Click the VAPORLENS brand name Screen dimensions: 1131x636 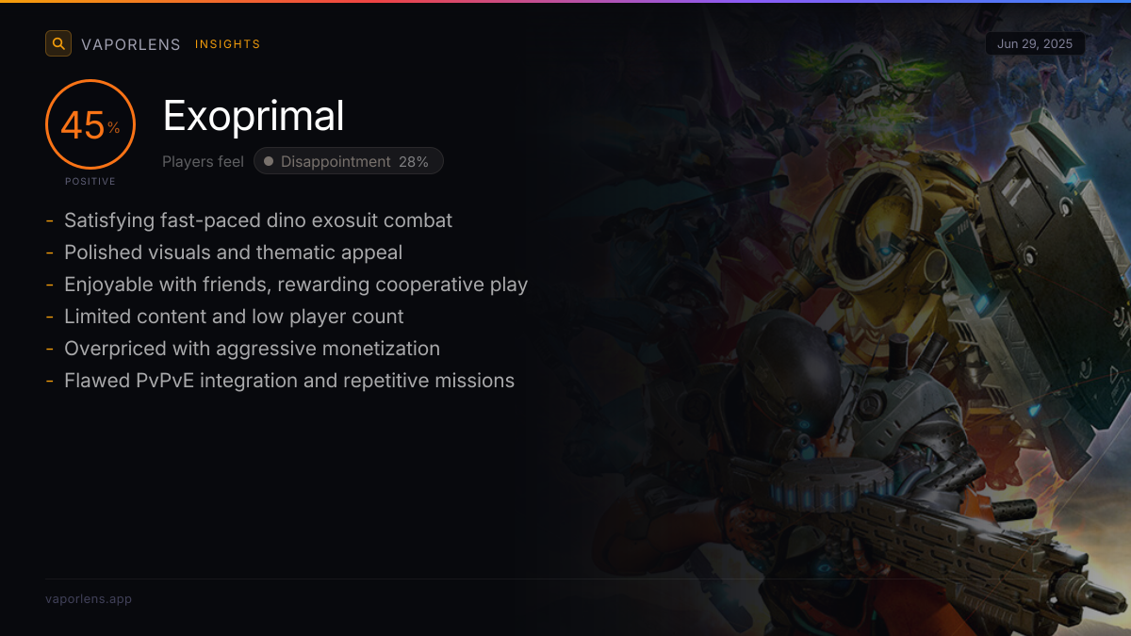[x=131, y=44]
